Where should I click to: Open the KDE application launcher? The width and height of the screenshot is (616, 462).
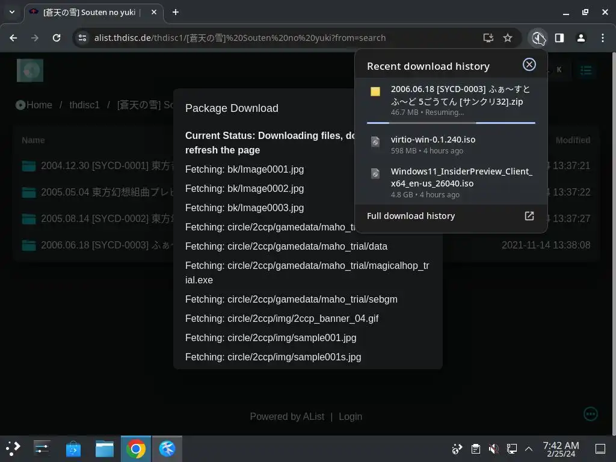point(13,449)
